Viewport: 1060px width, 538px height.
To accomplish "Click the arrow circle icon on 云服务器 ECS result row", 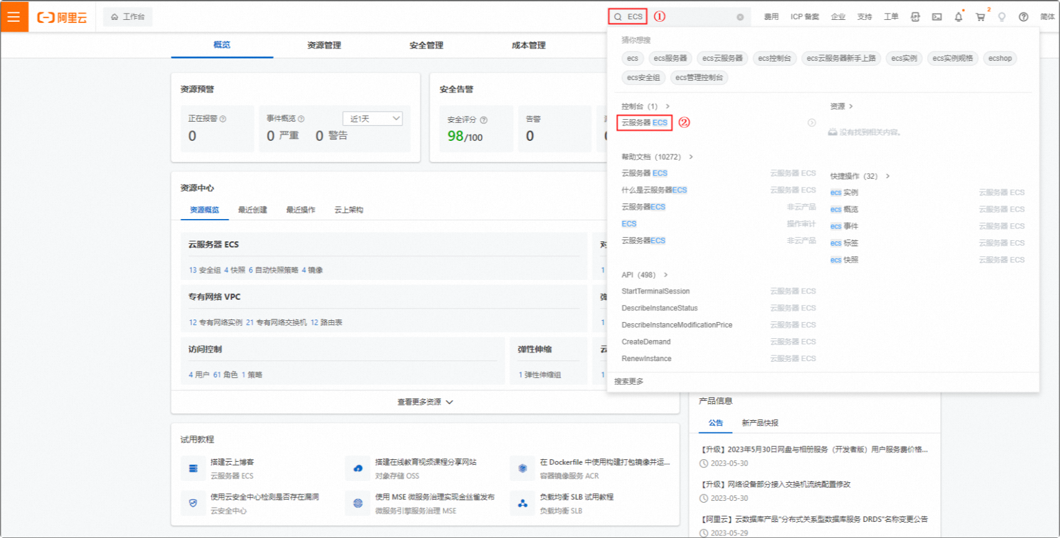I will (812, 123).
